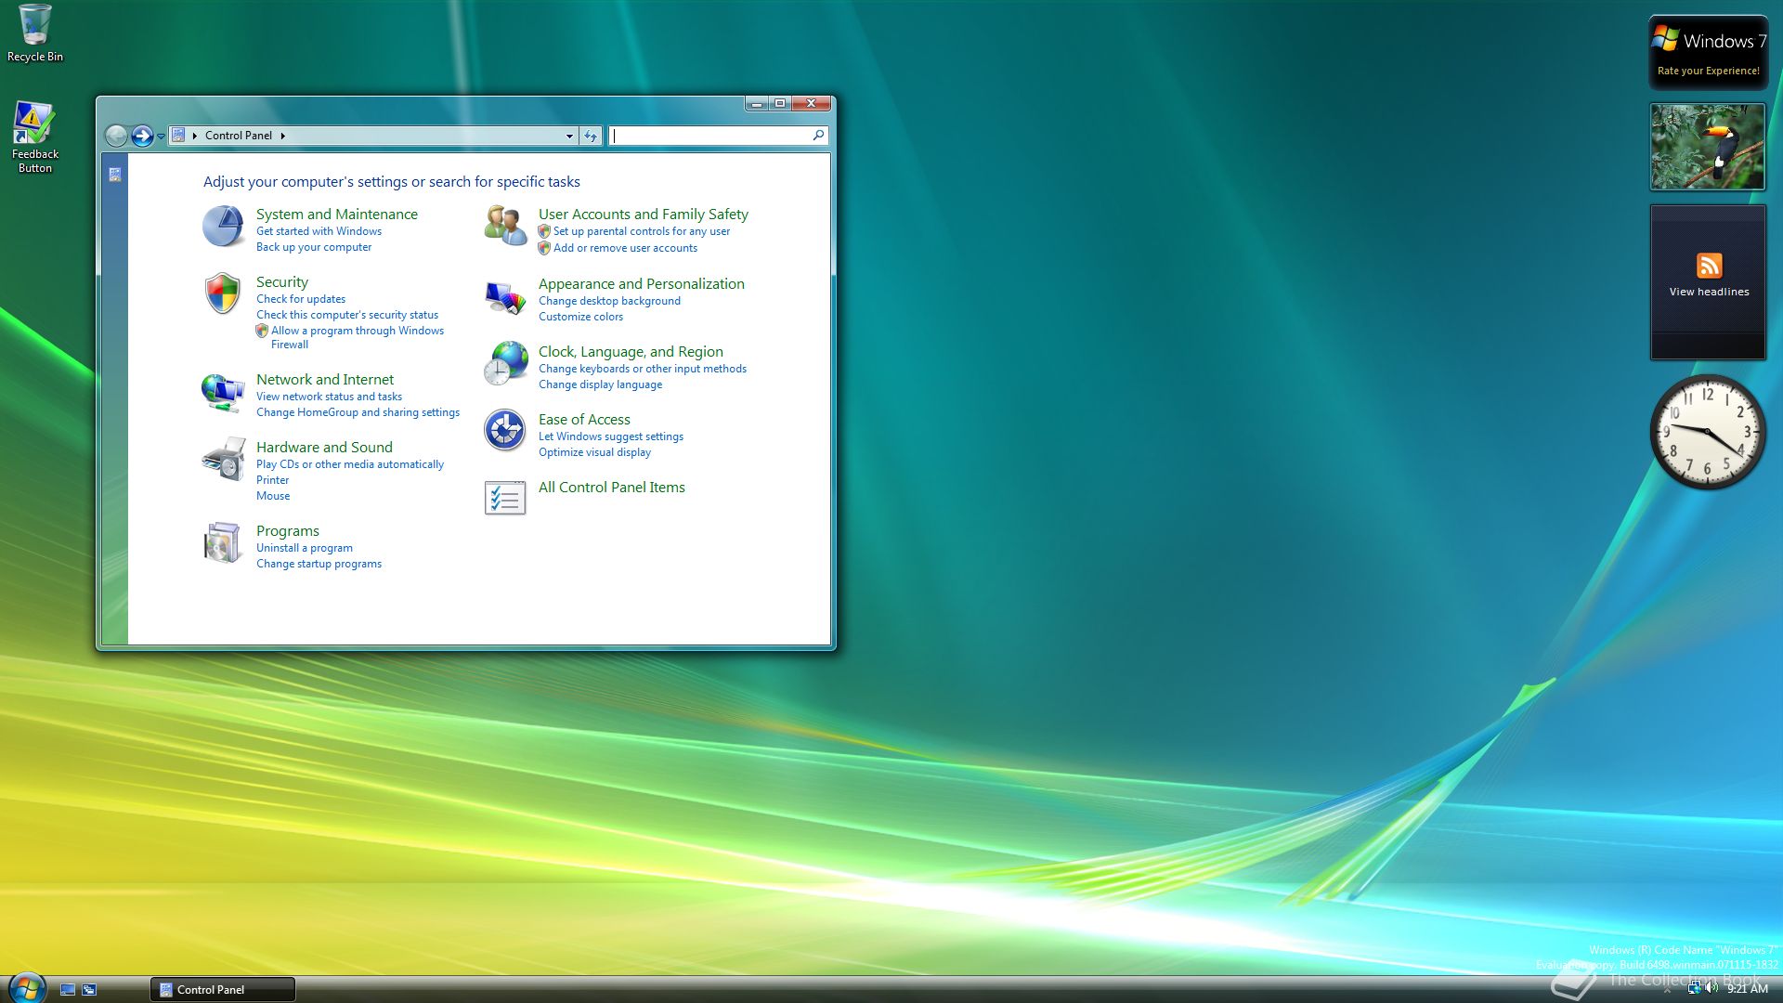Click Set up parental controls for any user
This screenshot has height=1003, width=1783.
[642, 231]
